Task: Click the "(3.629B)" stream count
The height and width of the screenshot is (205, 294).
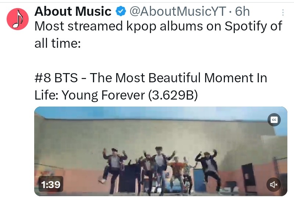Action: [173, 95]
